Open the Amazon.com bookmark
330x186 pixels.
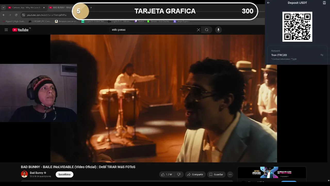pos(67,21)
